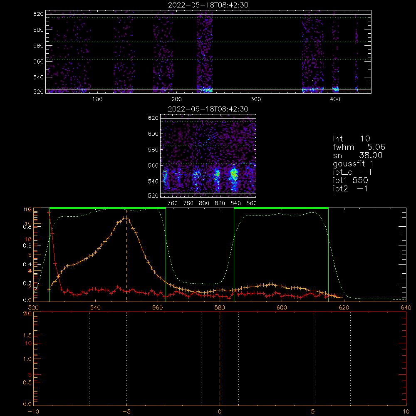Click the 860 x-axis label of middle image

pyautogui.click(x=252, y=203)
